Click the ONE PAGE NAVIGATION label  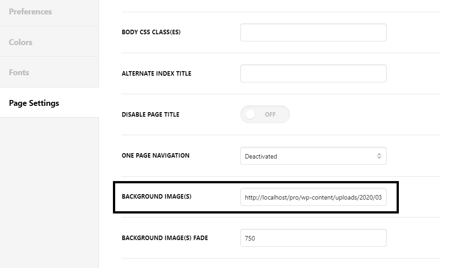click(x=155, y=155)
